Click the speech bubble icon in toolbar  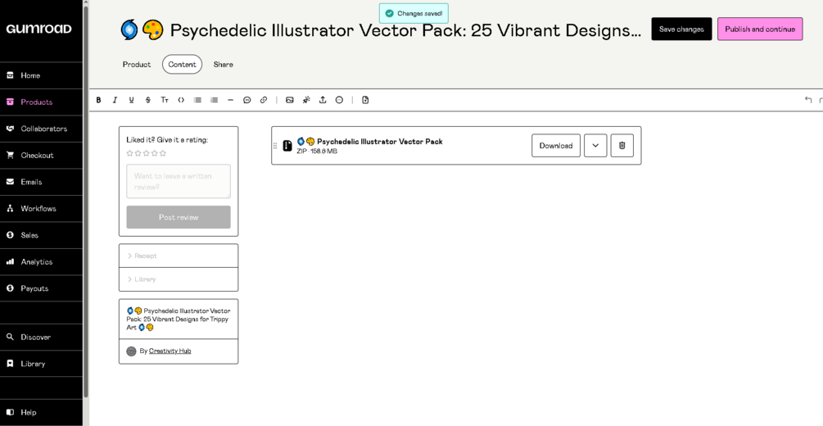point(247,100)
